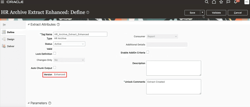Switch to the Deliver tab
The height and width of the screenshot is (107, 250).
(10, 46)
